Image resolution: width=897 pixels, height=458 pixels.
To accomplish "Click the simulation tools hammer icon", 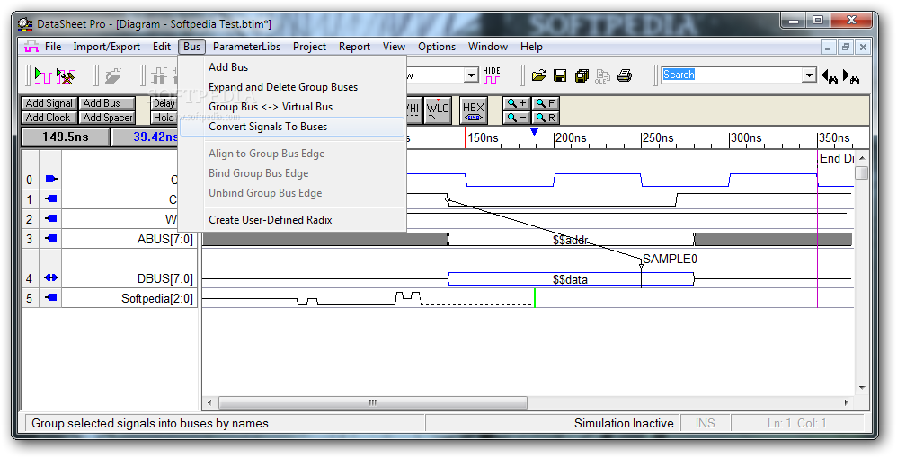I will 66,75.
